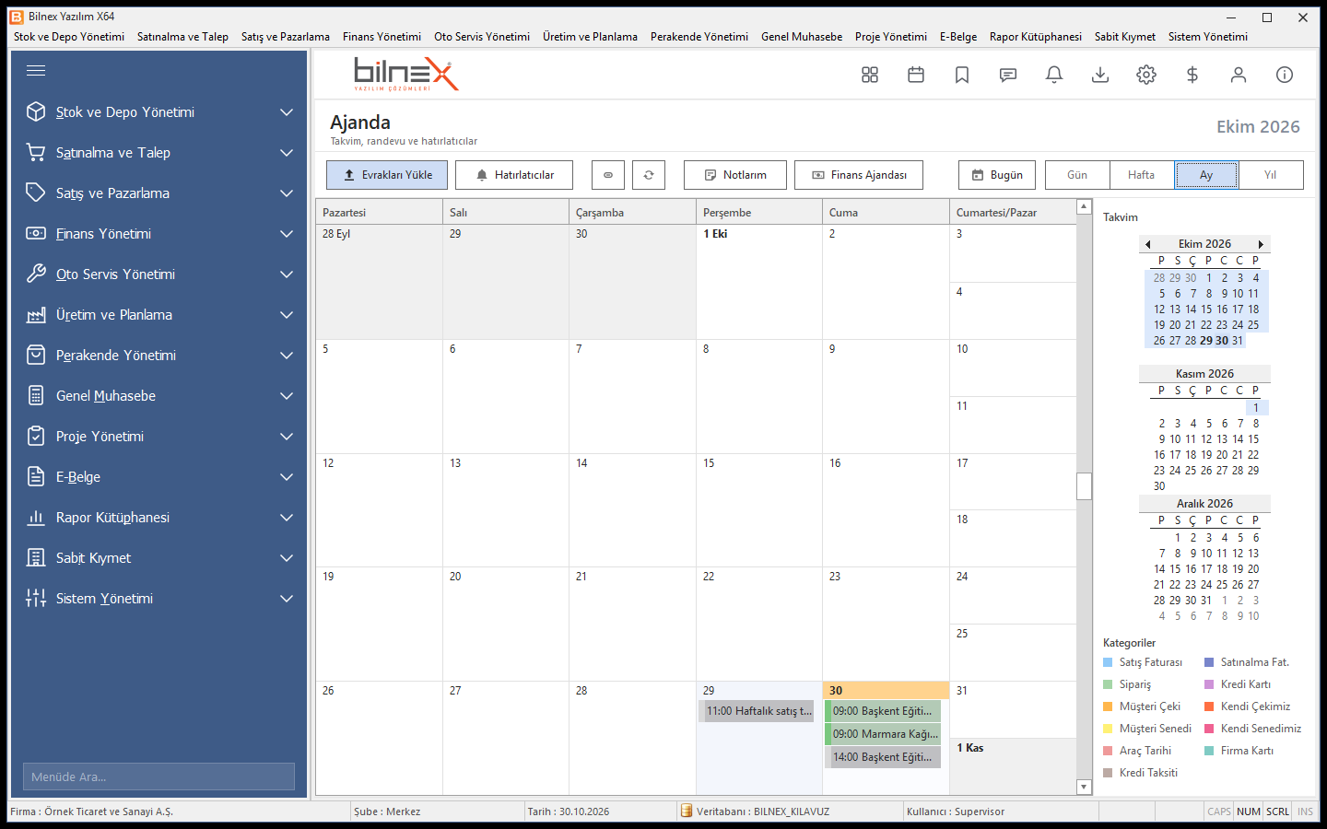Viewport: 1327px width, 829px height.
Task: Open Notlarım button
Action: coord(735,175)
